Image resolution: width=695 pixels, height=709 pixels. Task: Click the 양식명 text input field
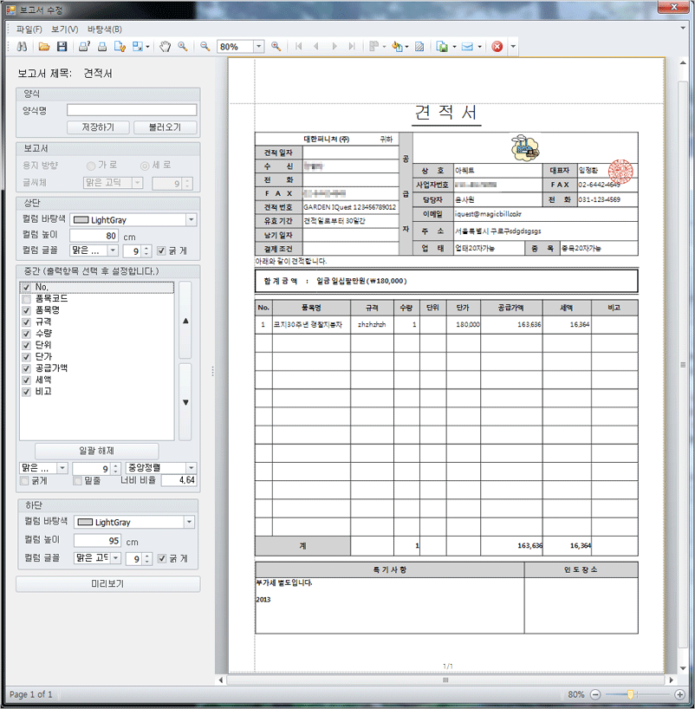click(x=132, y=110)
